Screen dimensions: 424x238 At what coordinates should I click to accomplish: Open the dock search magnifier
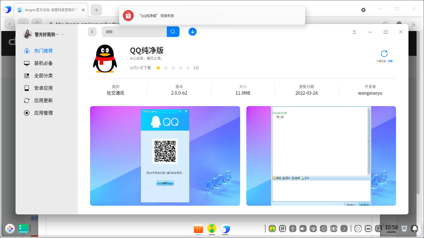tap(379, 229)
